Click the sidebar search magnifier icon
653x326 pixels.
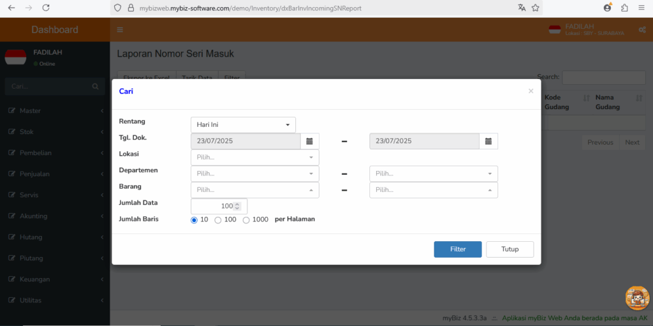[x=96, y=86]
